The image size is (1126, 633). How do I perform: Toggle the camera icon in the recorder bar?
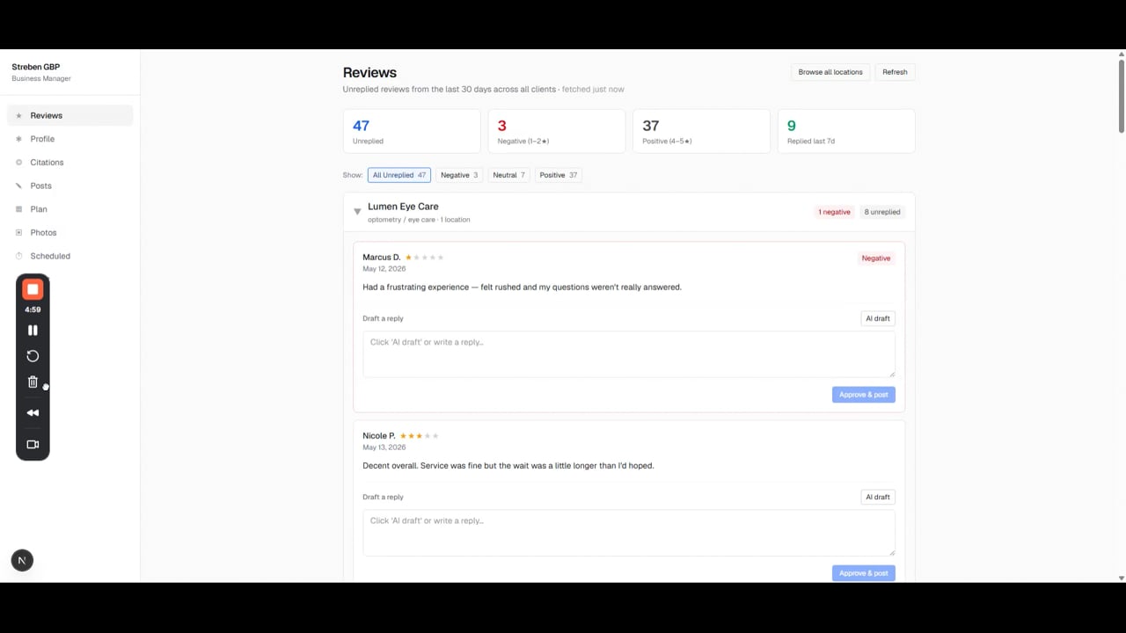(x=33, y=445)
